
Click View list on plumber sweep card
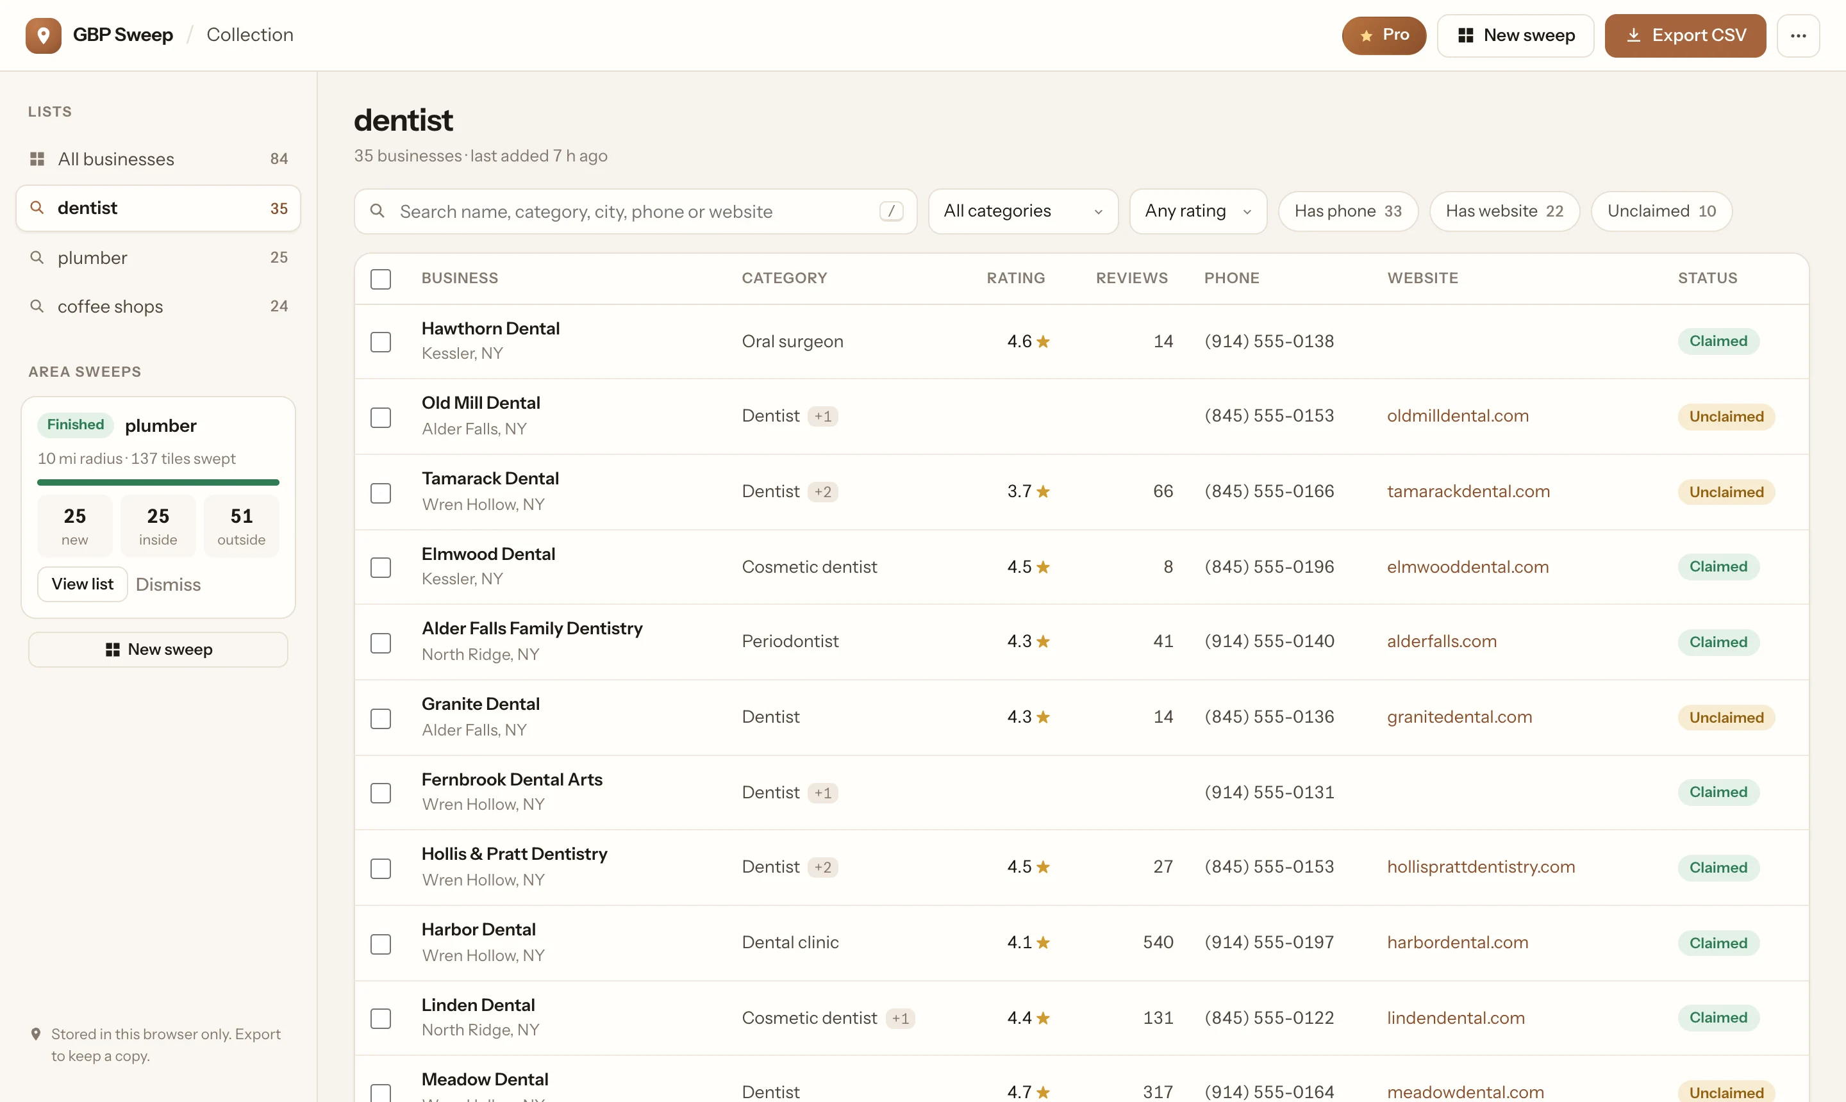pos(83,584)
